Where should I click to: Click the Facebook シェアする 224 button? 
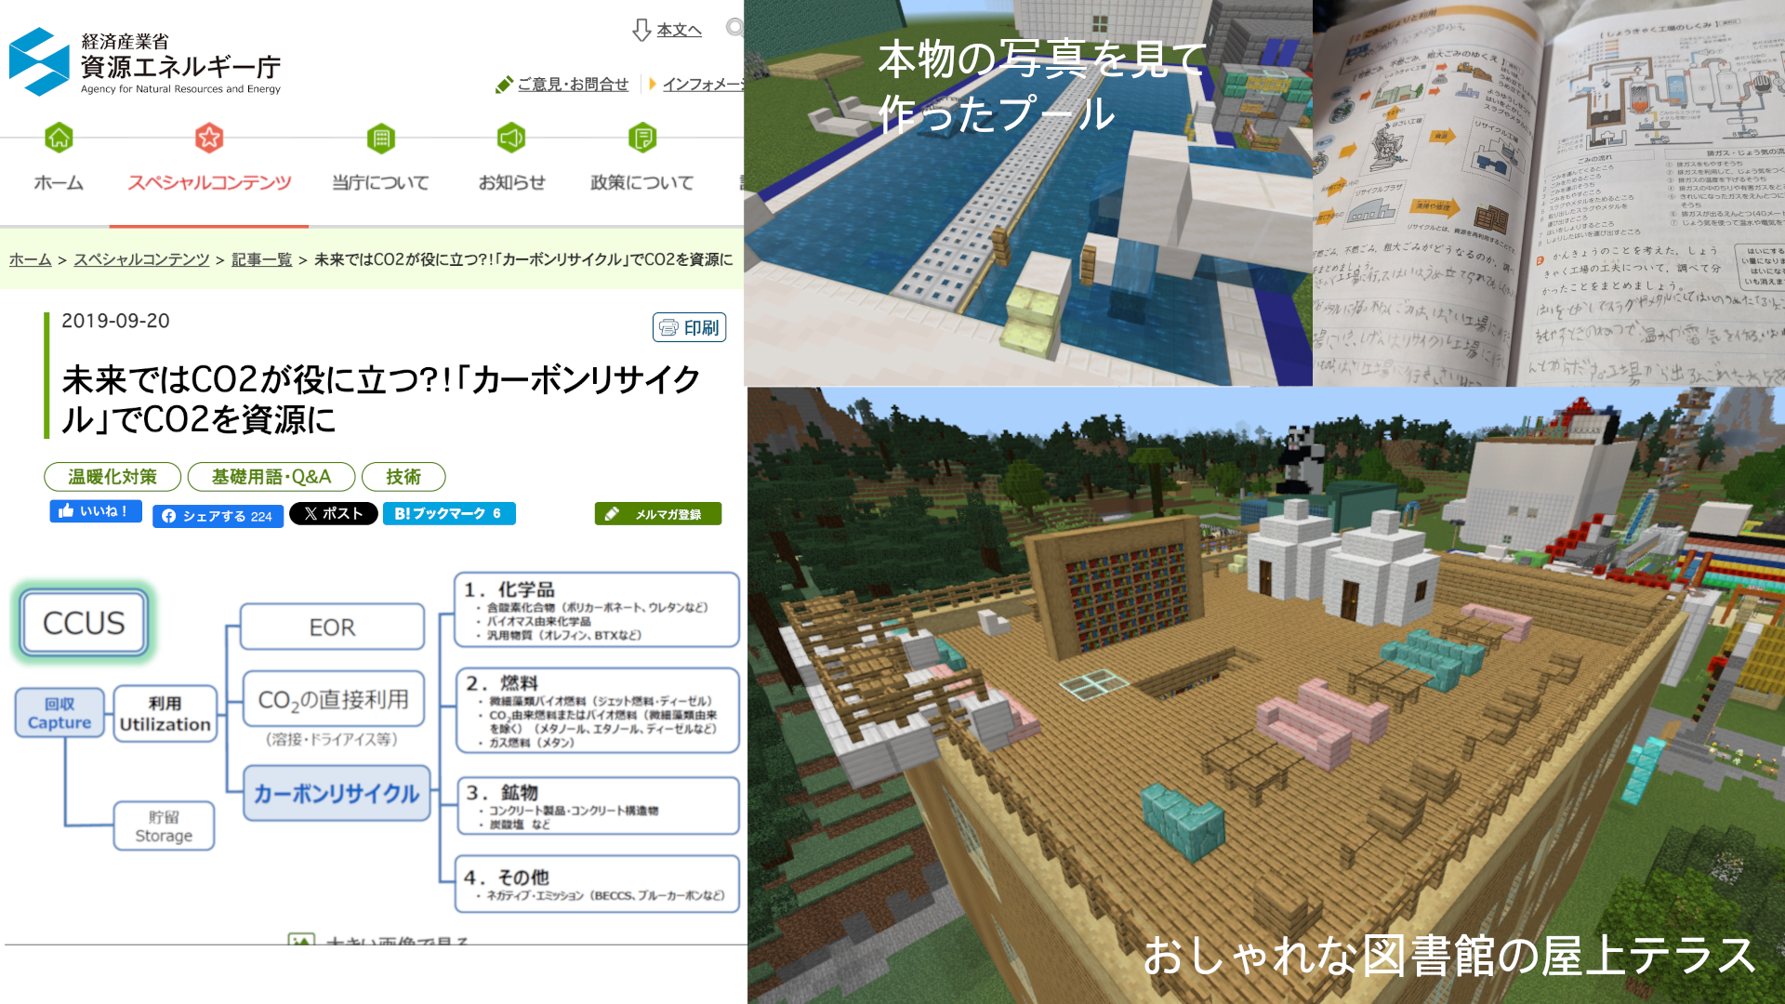click(218, 516)
